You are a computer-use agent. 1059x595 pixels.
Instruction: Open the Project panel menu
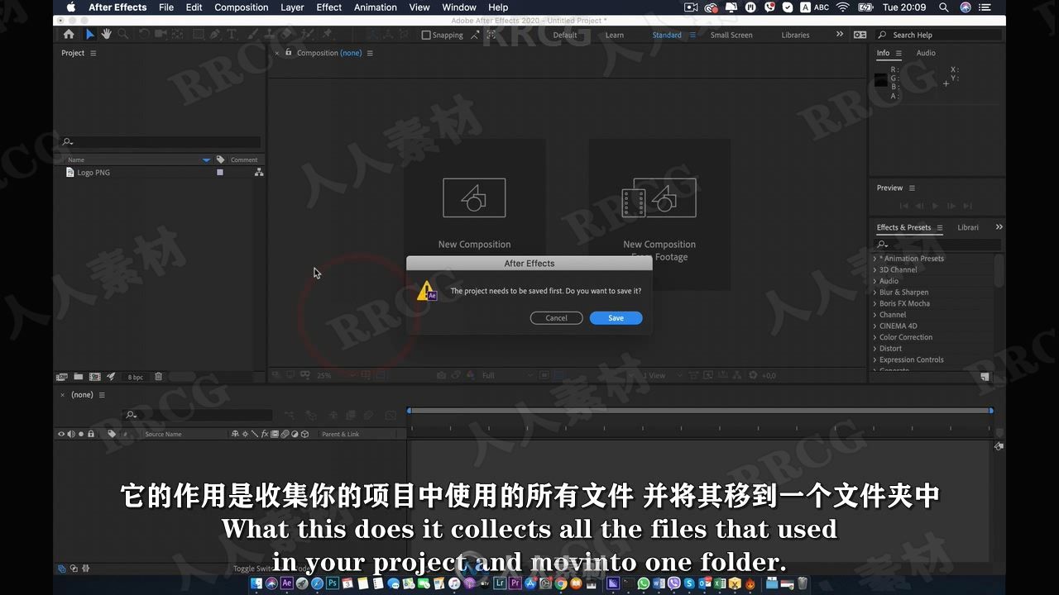93,53
